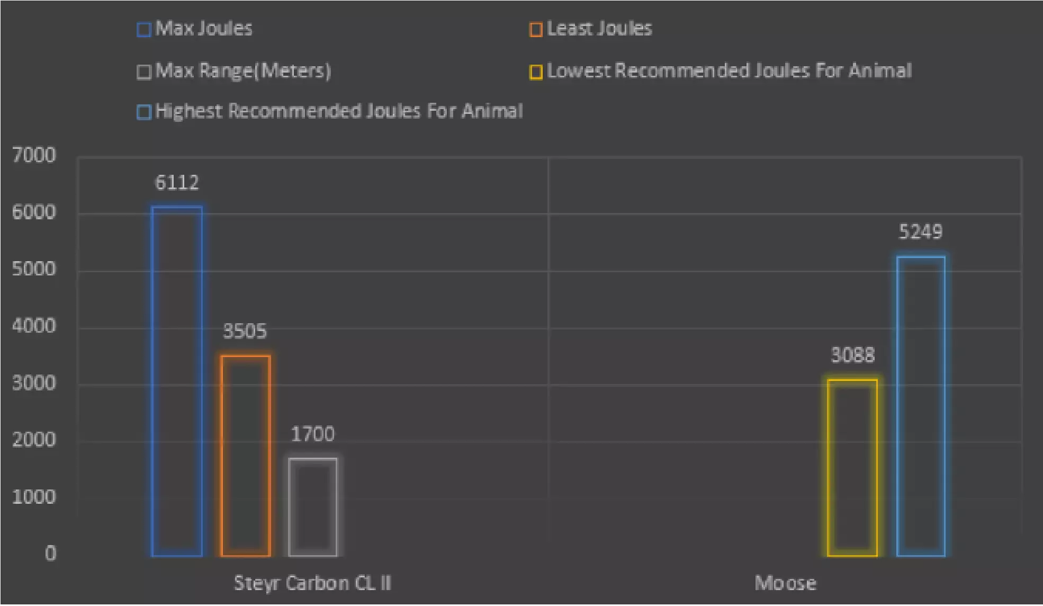Click the yellow Lowest Recommended Joules legend box
Viewport: 1043px width, 606px height.
(x=536, y=72)
